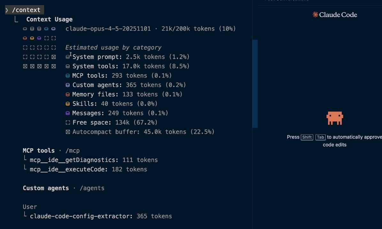Select the mcp__ide__executeCode entry
Viewport: 382px width, 229px height.
[x=88, y=169]
